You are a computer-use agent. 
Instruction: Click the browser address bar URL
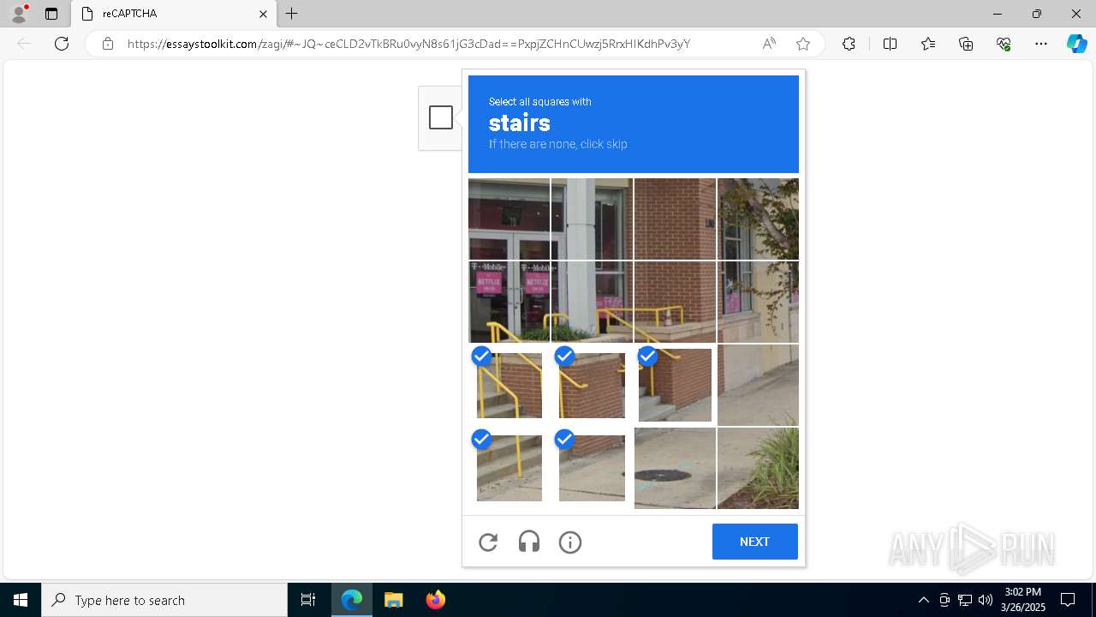[408, 44]
